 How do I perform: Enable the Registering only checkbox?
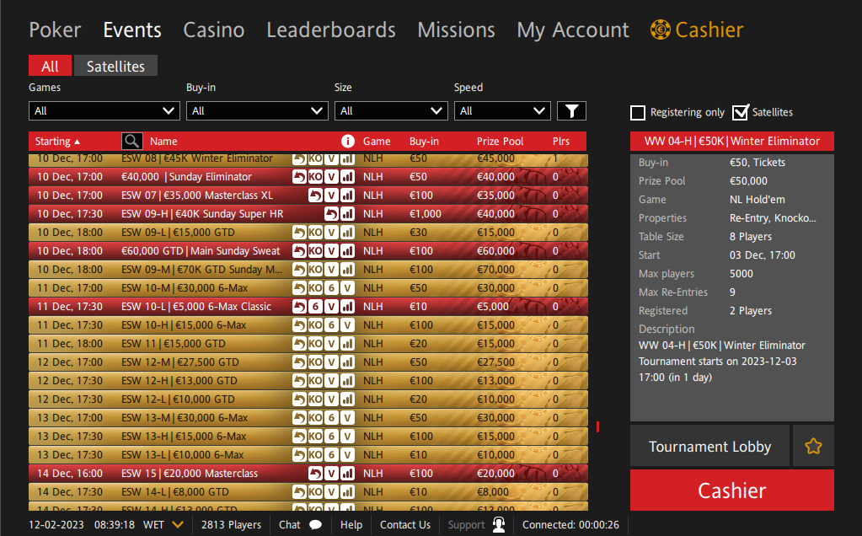tap(638, 112)
